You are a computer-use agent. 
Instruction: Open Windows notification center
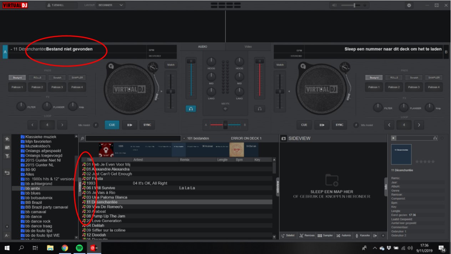click(441, 248)
